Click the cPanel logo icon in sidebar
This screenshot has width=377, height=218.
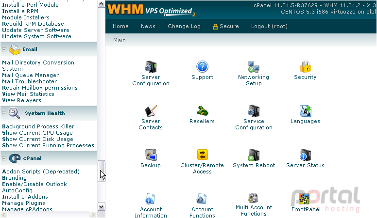(15, 158)
